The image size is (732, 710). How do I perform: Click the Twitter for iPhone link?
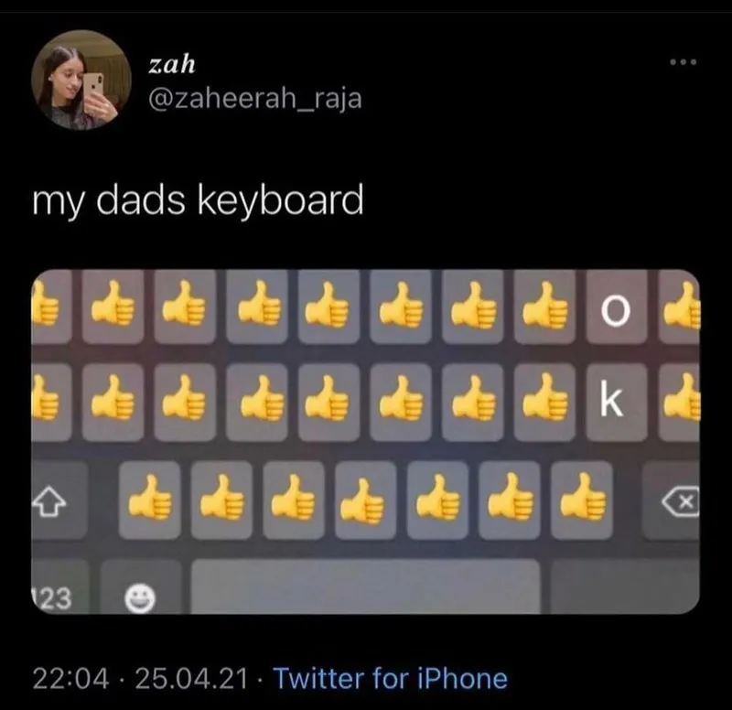pyautogui.click(x=391, y=678)
